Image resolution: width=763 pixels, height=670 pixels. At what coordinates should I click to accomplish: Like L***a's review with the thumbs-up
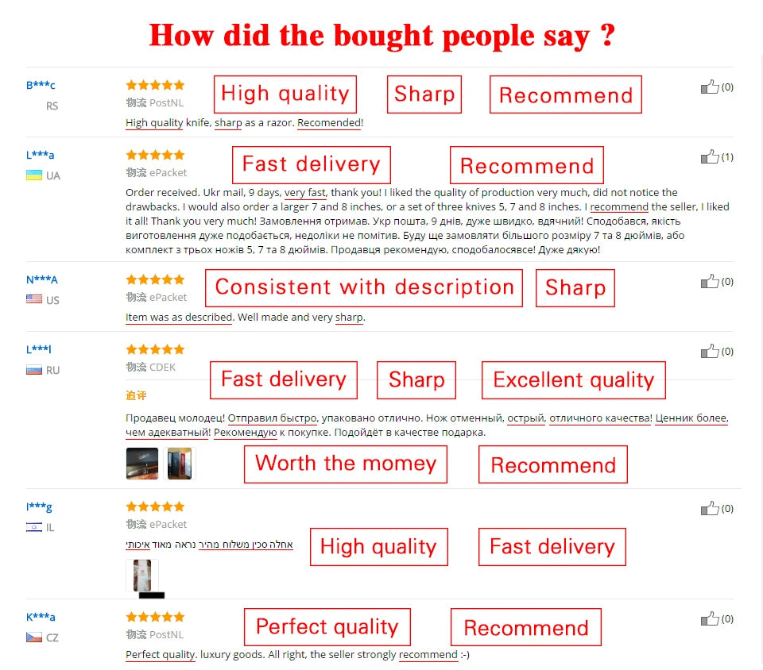point(709,157)
